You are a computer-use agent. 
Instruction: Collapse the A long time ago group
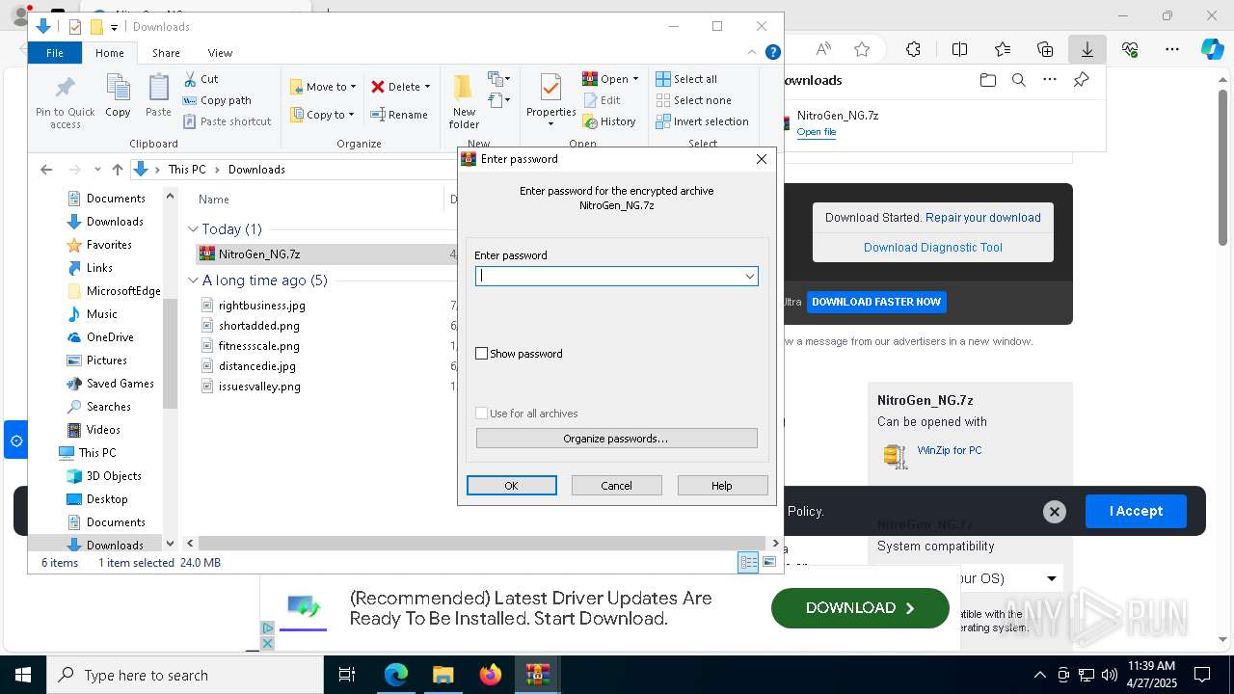tap(193, 280)
